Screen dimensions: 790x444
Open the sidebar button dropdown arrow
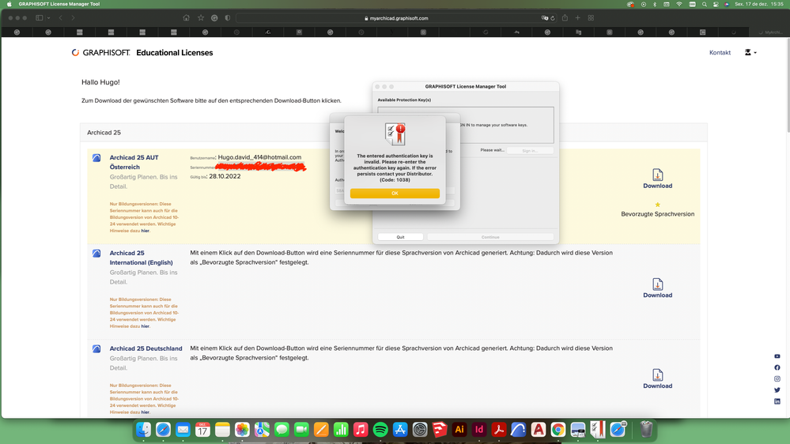pyautogui.click(x=48, y=17)
